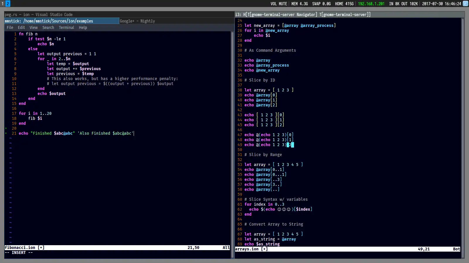Place cursor on line 17 'for i in 1..20'

tap(35, 113)
